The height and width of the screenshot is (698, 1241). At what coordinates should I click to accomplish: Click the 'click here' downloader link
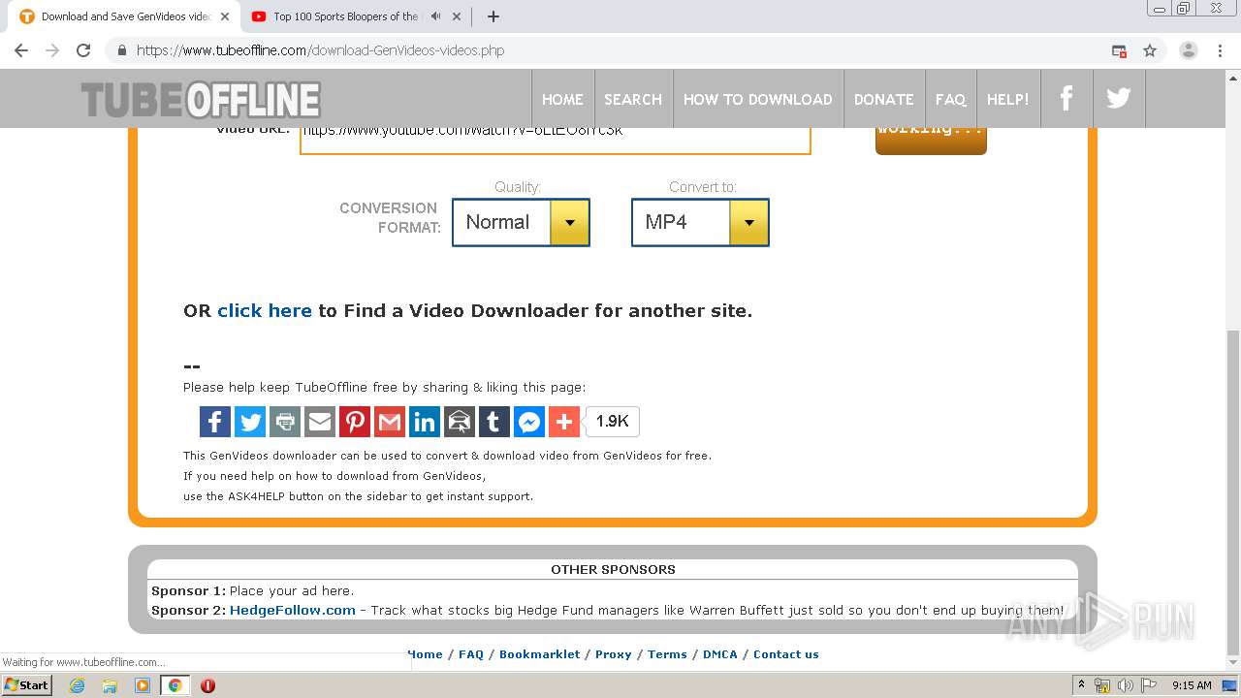tap(265, 310)
